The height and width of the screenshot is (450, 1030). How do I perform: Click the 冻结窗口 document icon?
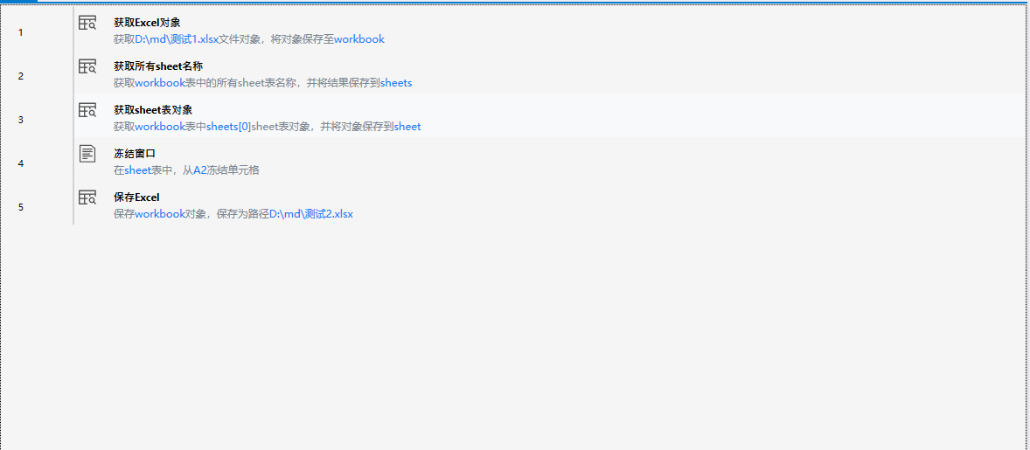(x=87, y=154)
